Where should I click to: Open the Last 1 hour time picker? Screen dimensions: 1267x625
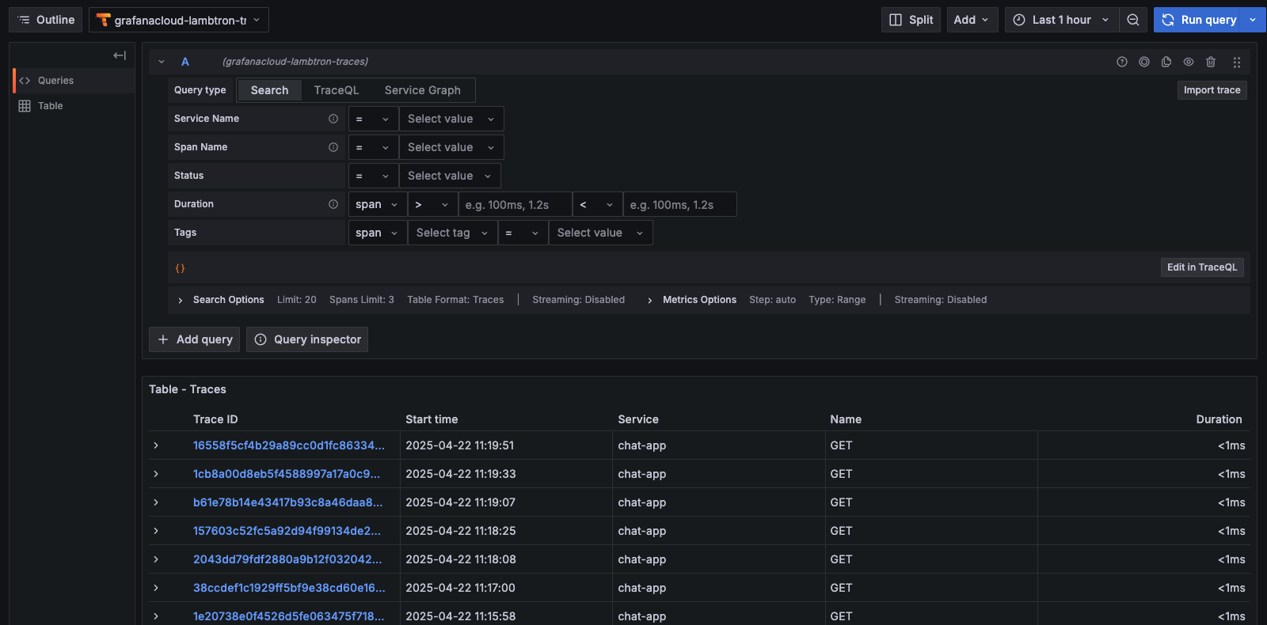pos(1061,20)
